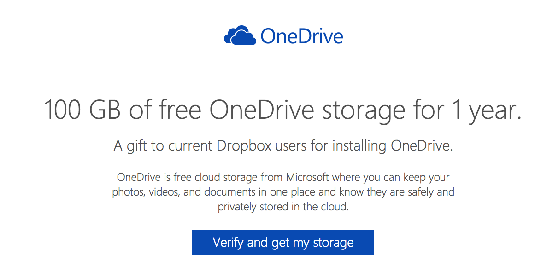Click "privately stored in the cloud" line

pos(283,207)
